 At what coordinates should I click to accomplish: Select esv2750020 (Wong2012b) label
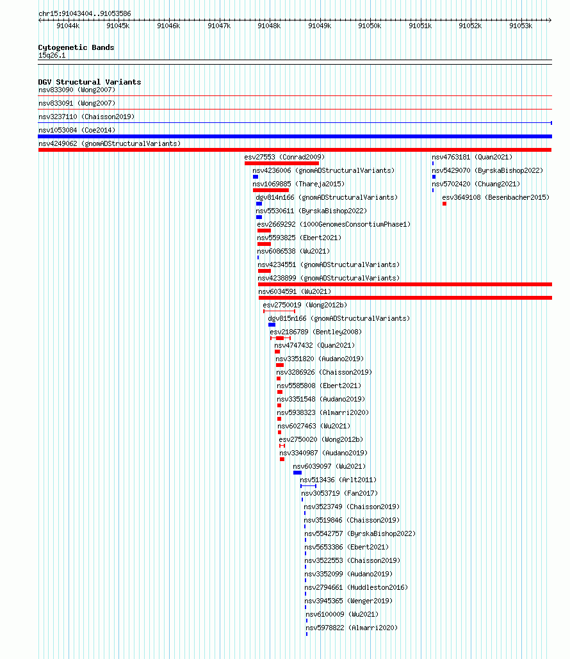[321, 439]
